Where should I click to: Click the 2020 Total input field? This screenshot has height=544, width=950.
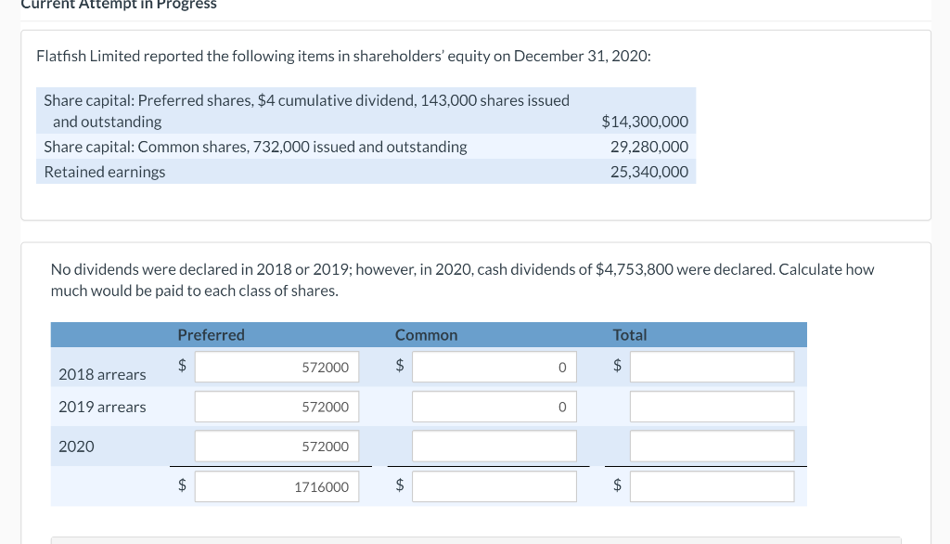tap(712, 447)
